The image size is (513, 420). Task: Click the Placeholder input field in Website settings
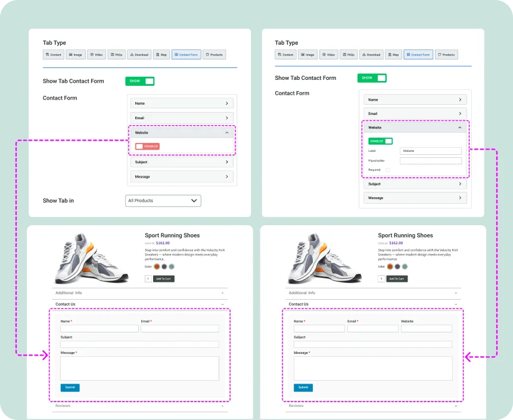click(430, 161)
